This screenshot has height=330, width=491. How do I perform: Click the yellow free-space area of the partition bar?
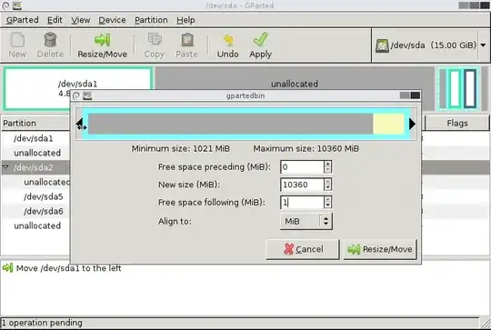tap(388, 124)
